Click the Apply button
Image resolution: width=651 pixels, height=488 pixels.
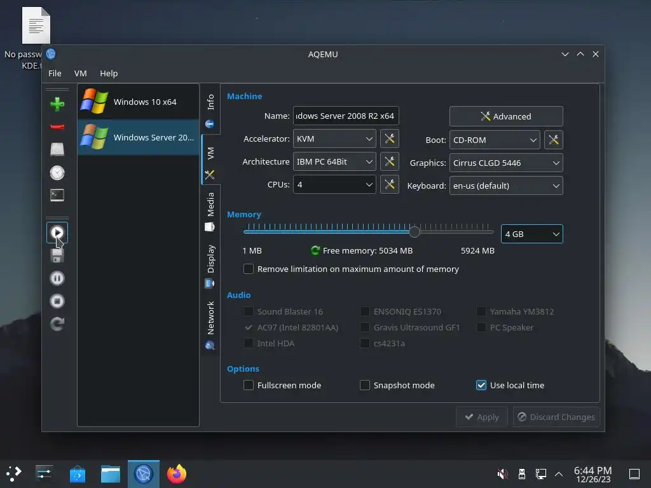click(482, 417)
